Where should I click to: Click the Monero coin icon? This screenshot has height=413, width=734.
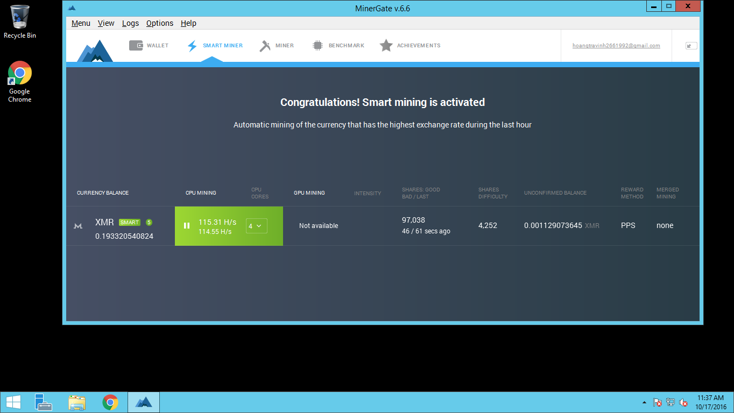(78, 226)
